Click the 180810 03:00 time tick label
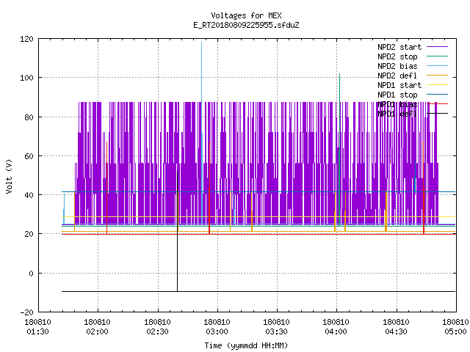 (217, 327)
